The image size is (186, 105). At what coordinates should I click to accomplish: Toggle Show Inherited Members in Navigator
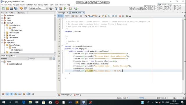pyautogui.click(x=3, y=94)
